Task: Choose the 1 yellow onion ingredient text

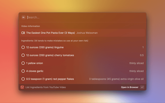Action: tap(35, 63)
